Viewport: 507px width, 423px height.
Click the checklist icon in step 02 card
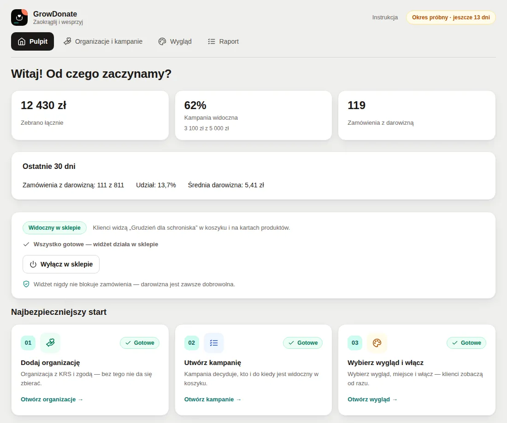[214, 342]
